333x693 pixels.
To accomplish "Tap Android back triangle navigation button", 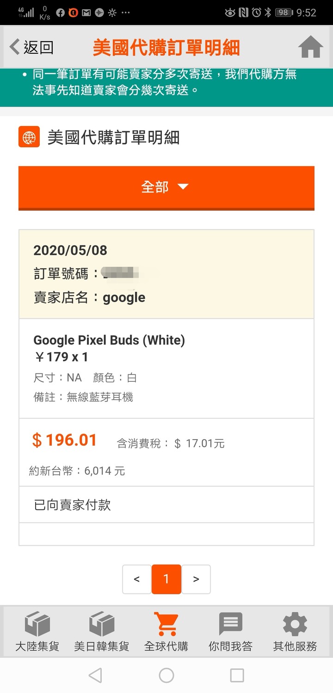I will (95, 675).
